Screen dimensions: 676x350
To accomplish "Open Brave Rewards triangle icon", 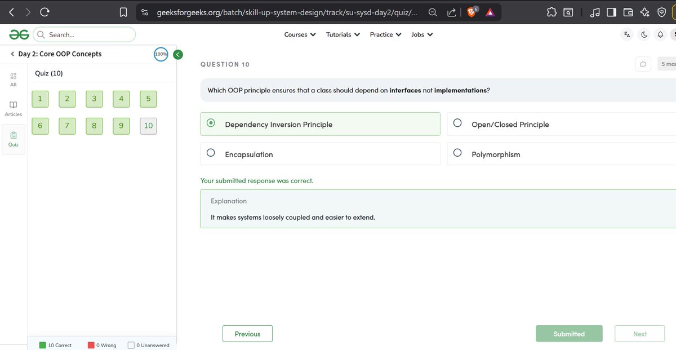I will click(490, 12).
